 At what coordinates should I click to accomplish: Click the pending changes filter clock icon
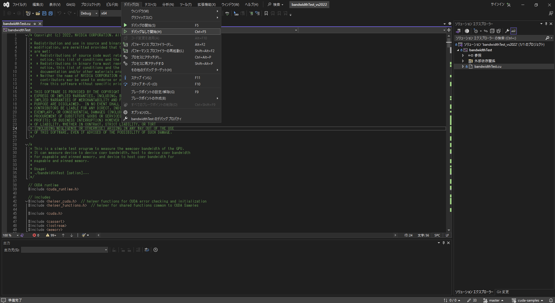476,31
